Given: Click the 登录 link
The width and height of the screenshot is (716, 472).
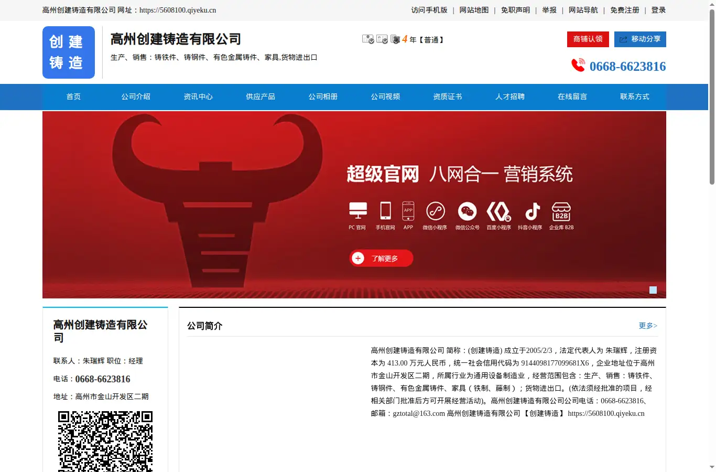Looking at the screenshot, I should tap(658, 10).
